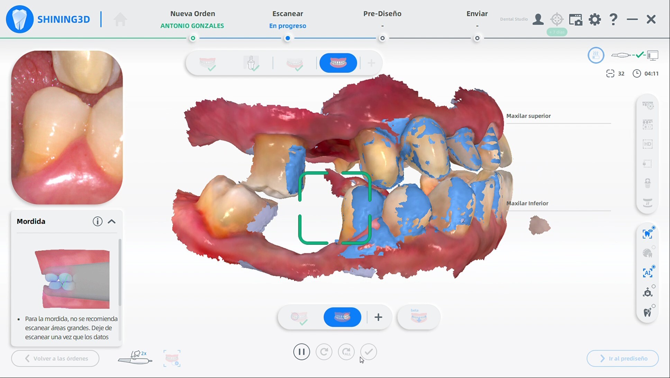Select the lower jaw scan tab

click(295, 63)
